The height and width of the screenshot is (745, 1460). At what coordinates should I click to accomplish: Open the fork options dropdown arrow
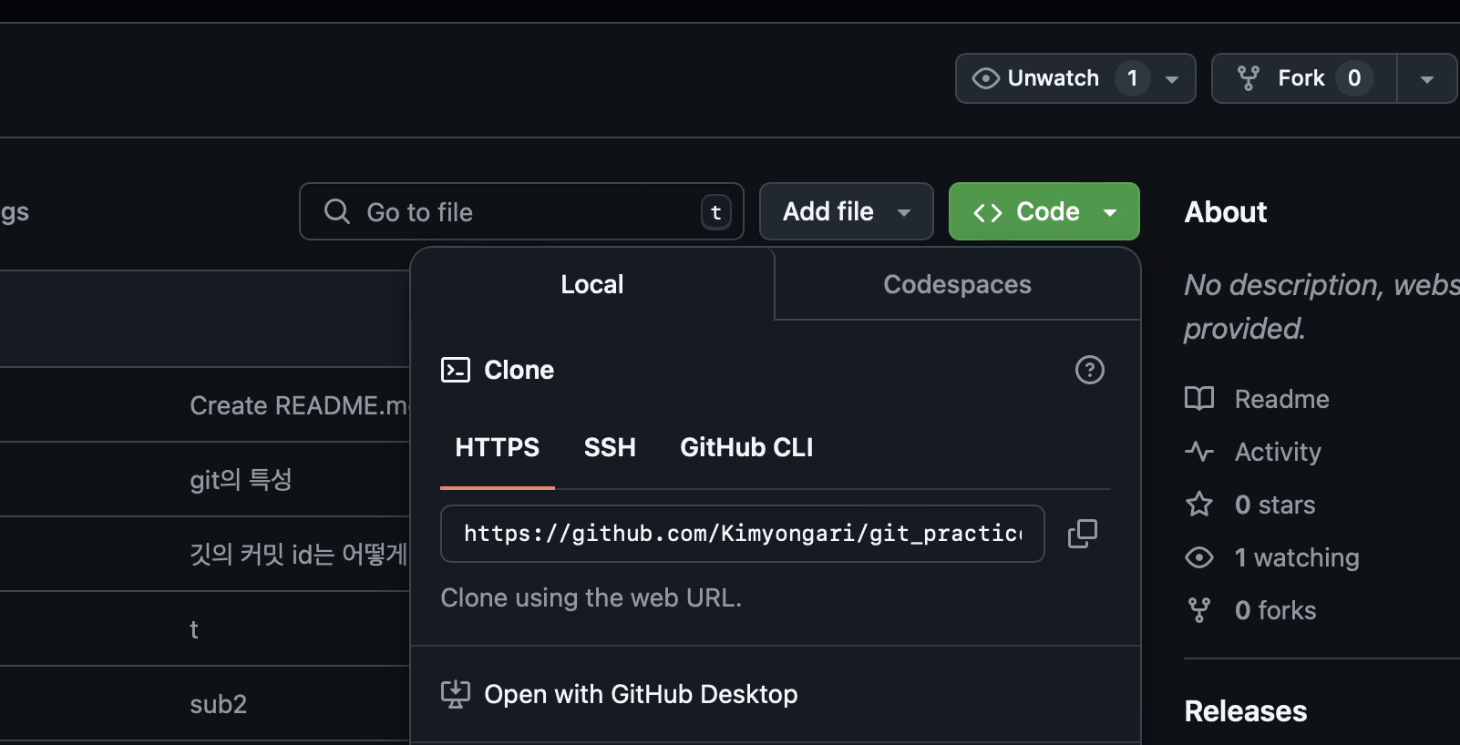(1427, 79)
